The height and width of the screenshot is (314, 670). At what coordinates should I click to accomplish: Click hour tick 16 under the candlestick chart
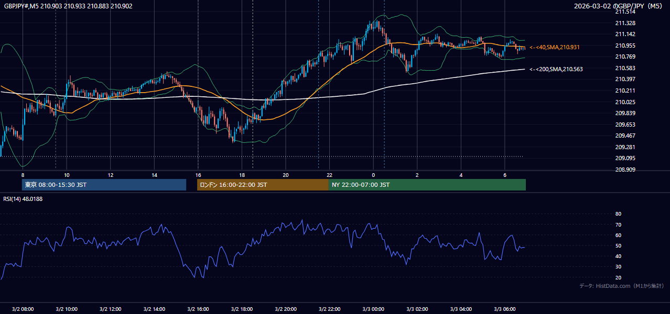pos(198,175)
